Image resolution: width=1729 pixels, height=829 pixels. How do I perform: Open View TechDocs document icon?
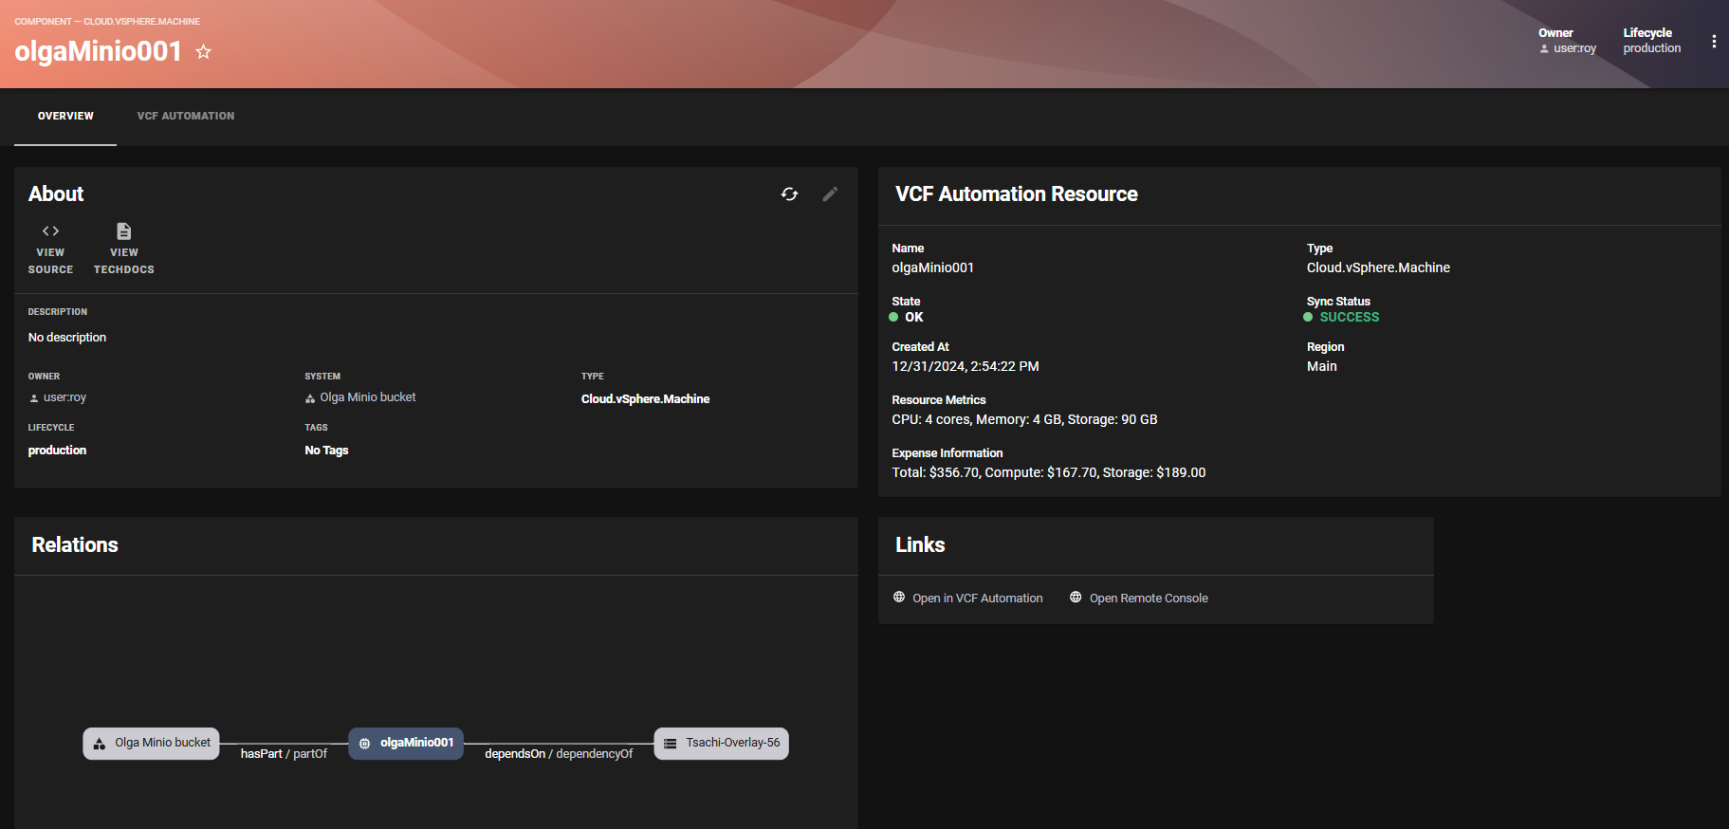pyautogui.click(x=123, y=230)
